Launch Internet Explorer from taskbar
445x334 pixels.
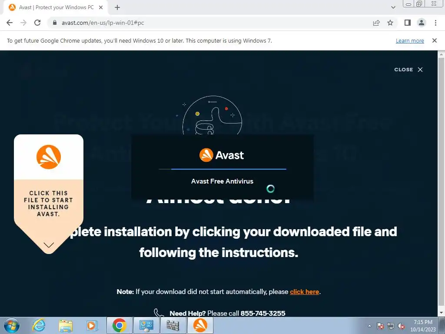[39, 325]
